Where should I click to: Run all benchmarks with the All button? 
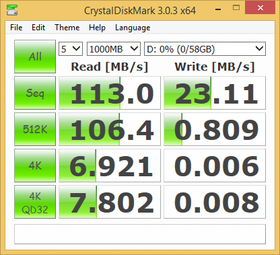pyautogui.click(x=35, y=57)
